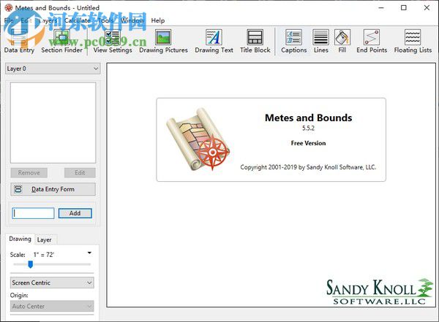The width and height of the screenshot is (439, 322).
Task: Open the Data Entry Form button
Action: tap(53, 189)
